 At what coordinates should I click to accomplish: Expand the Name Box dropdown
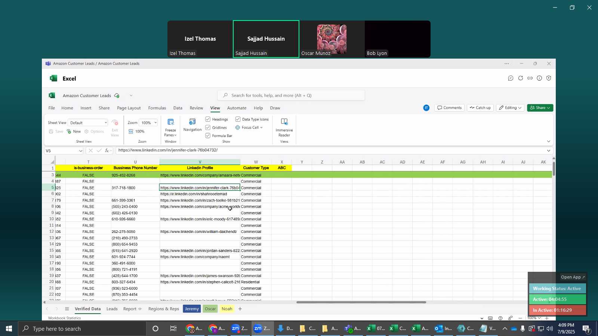click(x=80, y=151)
